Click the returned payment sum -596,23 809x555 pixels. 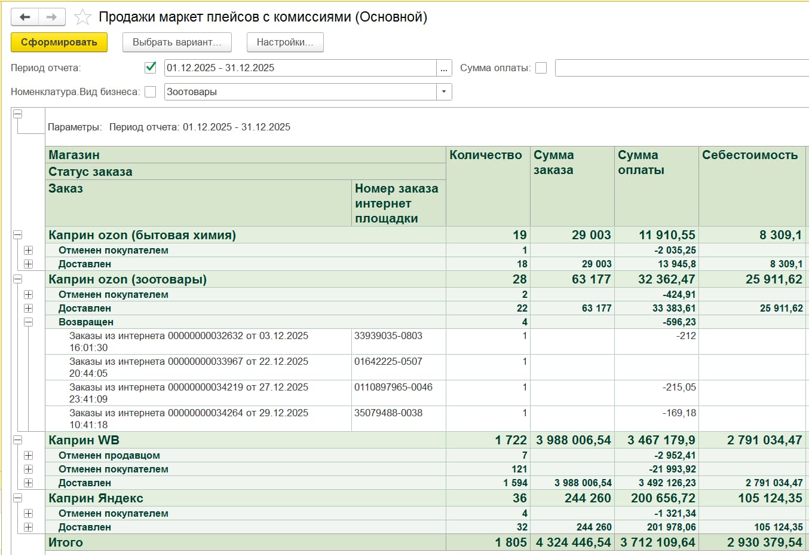(x=679, y=322)
